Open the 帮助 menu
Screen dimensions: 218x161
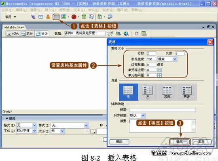pos(137,10)
